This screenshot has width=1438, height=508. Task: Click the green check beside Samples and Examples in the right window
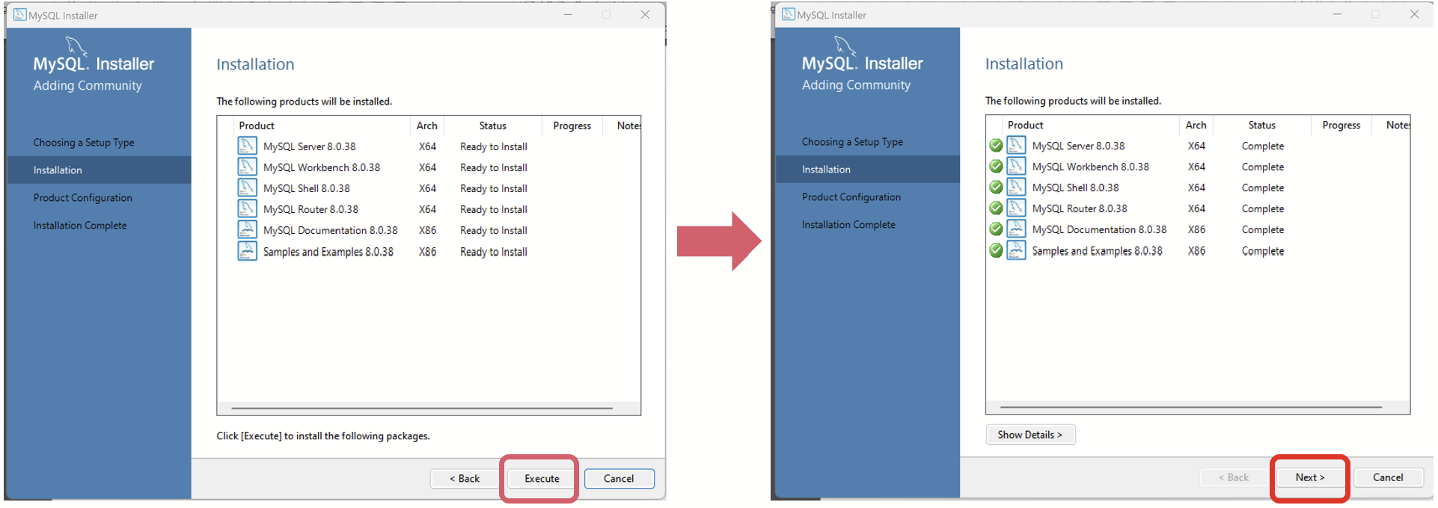tap(996, 251)
